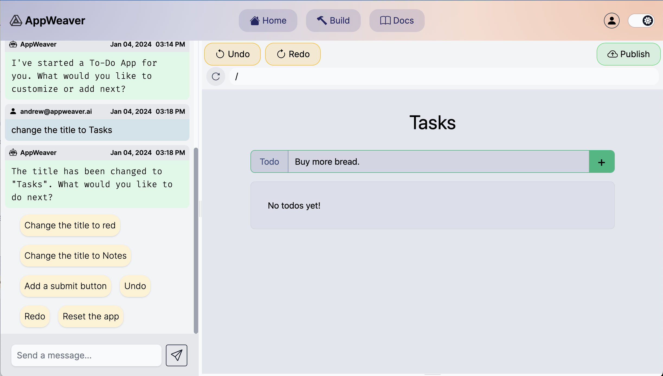This screenshot has height=376, width=663.
Task: Click the AppWeaver logo icon
Action: [16, 21]
